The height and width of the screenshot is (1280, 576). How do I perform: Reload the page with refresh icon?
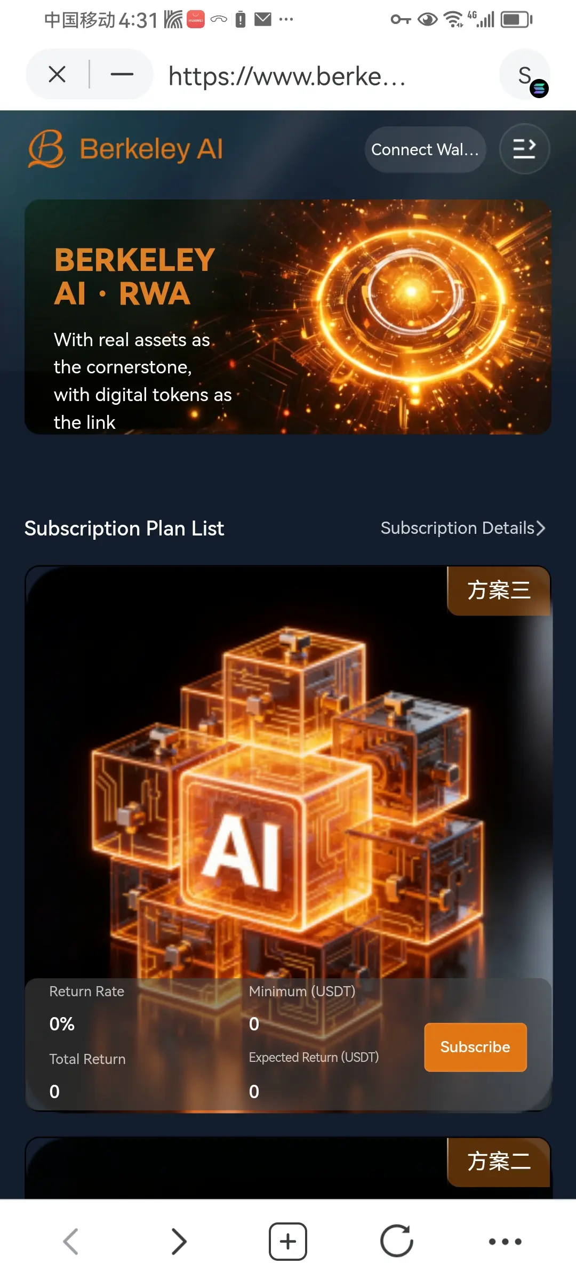tap(397, 1241)
